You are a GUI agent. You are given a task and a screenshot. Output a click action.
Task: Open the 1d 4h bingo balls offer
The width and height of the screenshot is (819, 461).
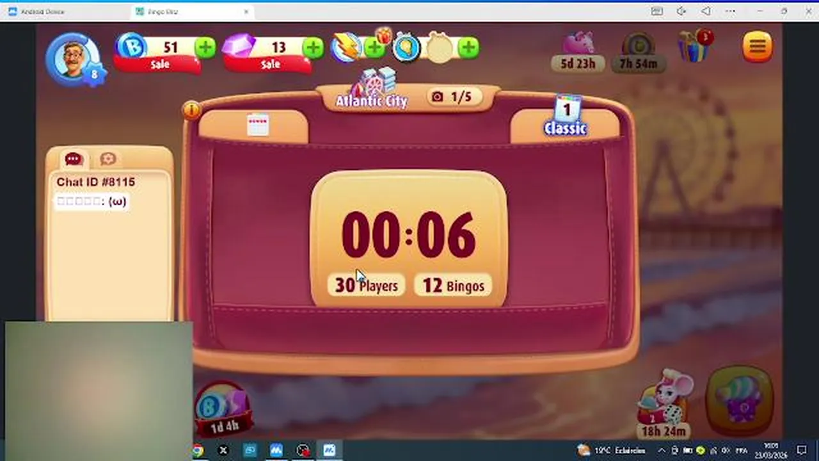pos(222,409)
